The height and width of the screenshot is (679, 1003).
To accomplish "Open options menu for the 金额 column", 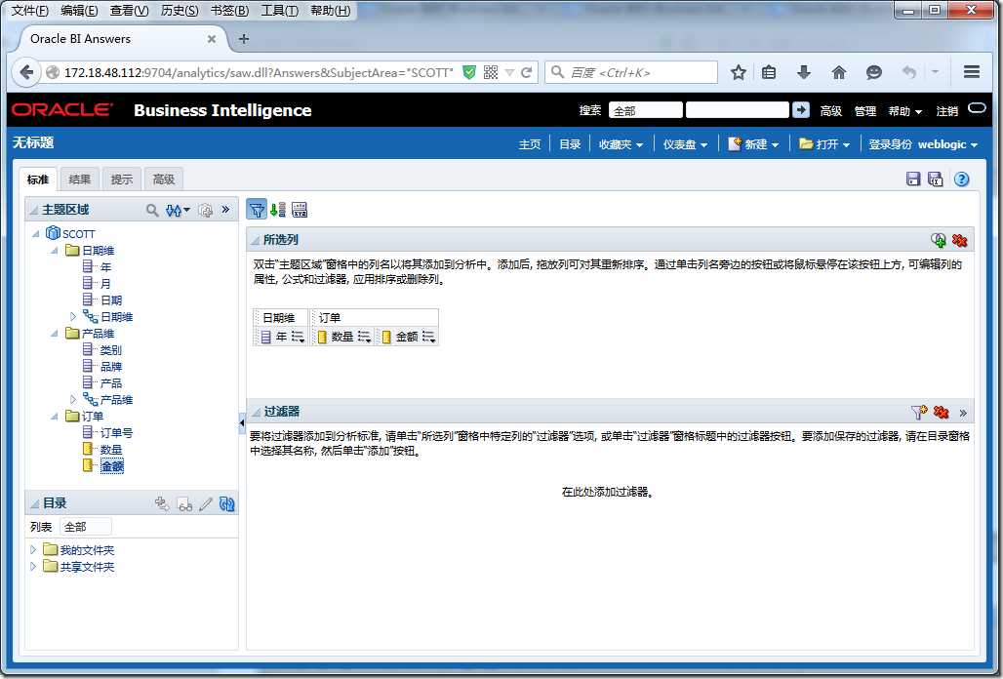I will [x=429, y=337].
